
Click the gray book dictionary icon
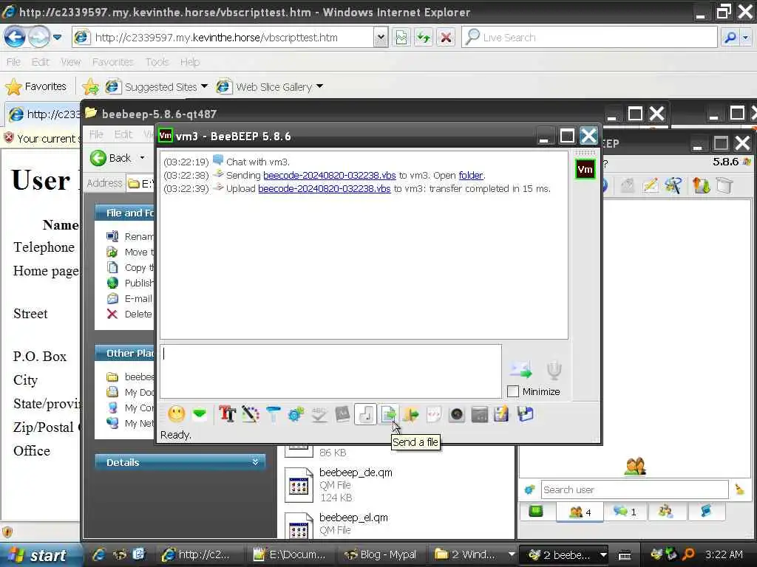click(342, 414)
